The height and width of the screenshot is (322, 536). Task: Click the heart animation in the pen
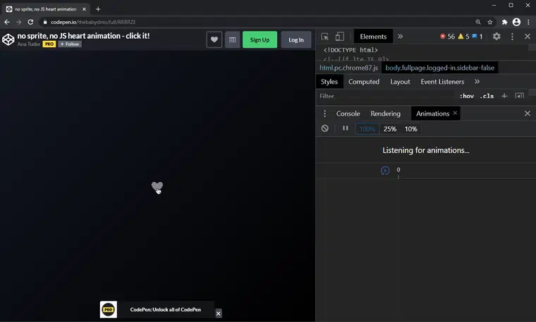(x=157, y=186)
